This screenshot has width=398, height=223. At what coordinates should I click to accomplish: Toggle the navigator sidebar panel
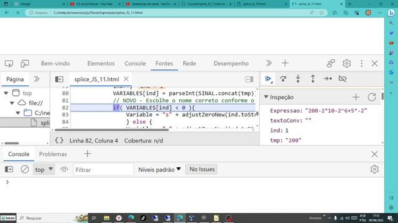[59, 79]
